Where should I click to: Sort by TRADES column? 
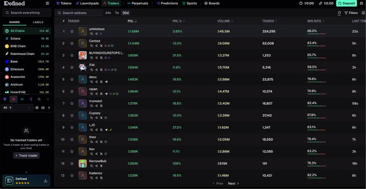[270, 21]
